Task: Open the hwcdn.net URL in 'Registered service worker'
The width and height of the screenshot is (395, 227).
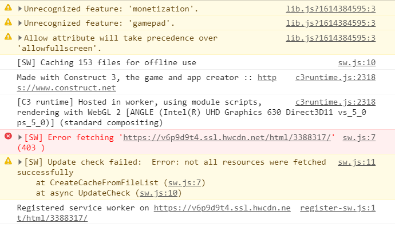Action: 222,208
